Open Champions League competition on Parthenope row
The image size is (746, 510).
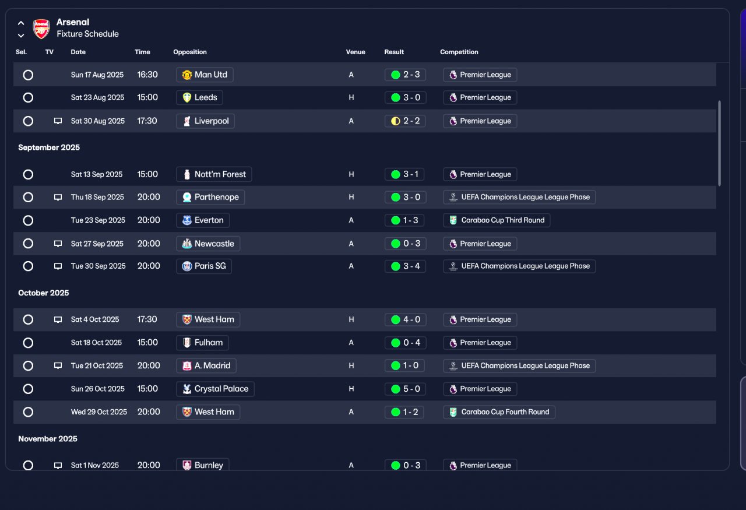point(519,197)
